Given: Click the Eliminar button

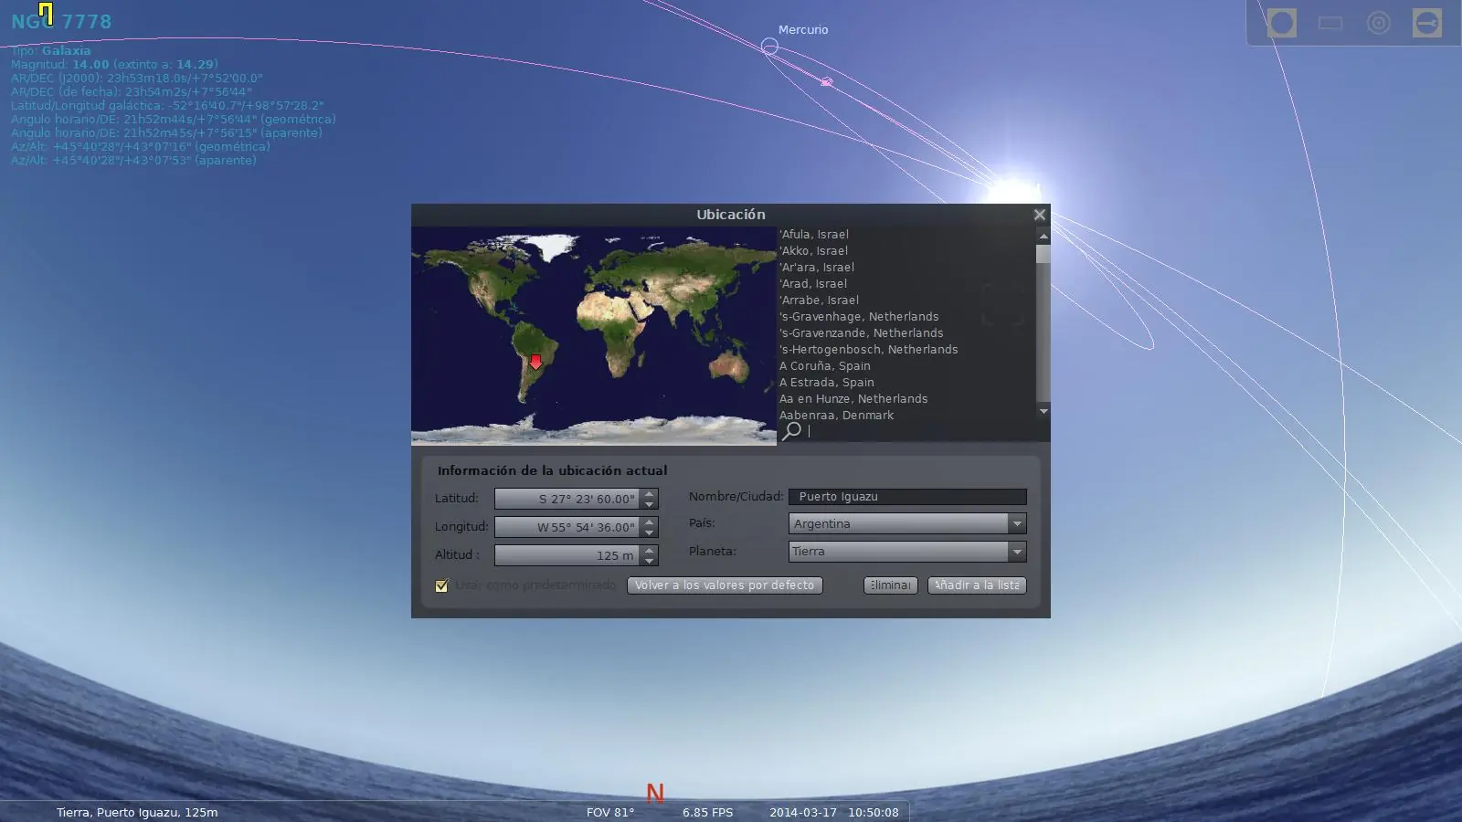Looking at the screenshot, I should [891, 585].
